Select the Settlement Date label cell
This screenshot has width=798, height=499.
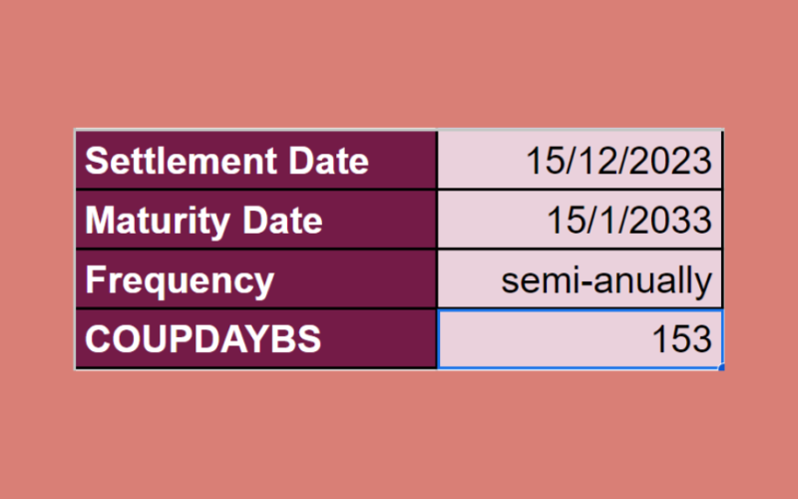(x=255, y=161)
